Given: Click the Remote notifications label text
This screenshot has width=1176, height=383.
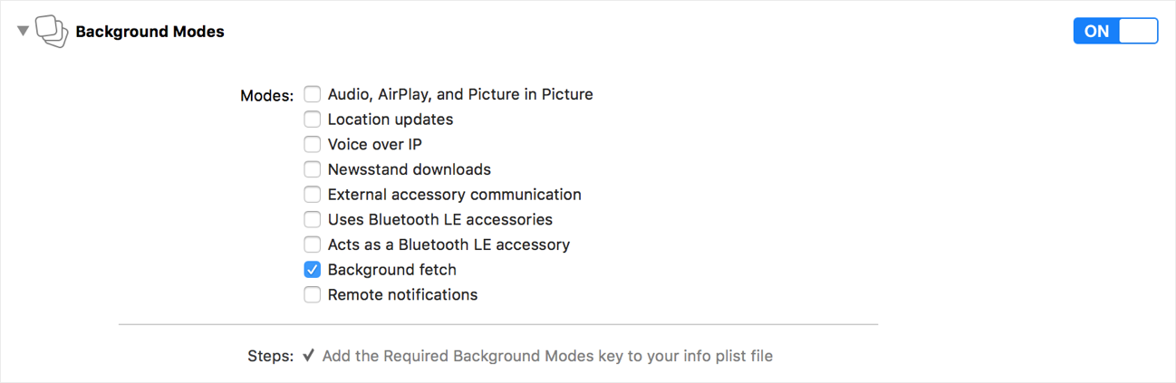Looking at the screenshot, I should point(402,294).
